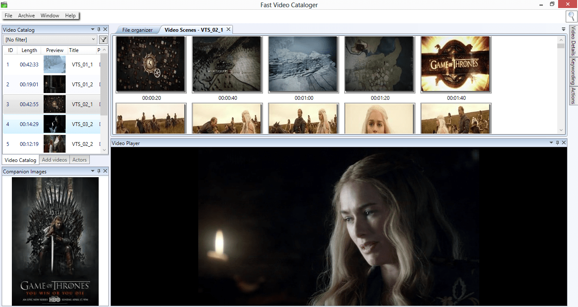This screenshot has width=578, height=307.
Task: Open the Help menu
Action: [70, 16]
